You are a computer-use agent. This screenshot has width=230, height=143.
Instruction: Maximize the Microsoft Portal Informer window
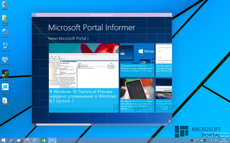[166, 15]
